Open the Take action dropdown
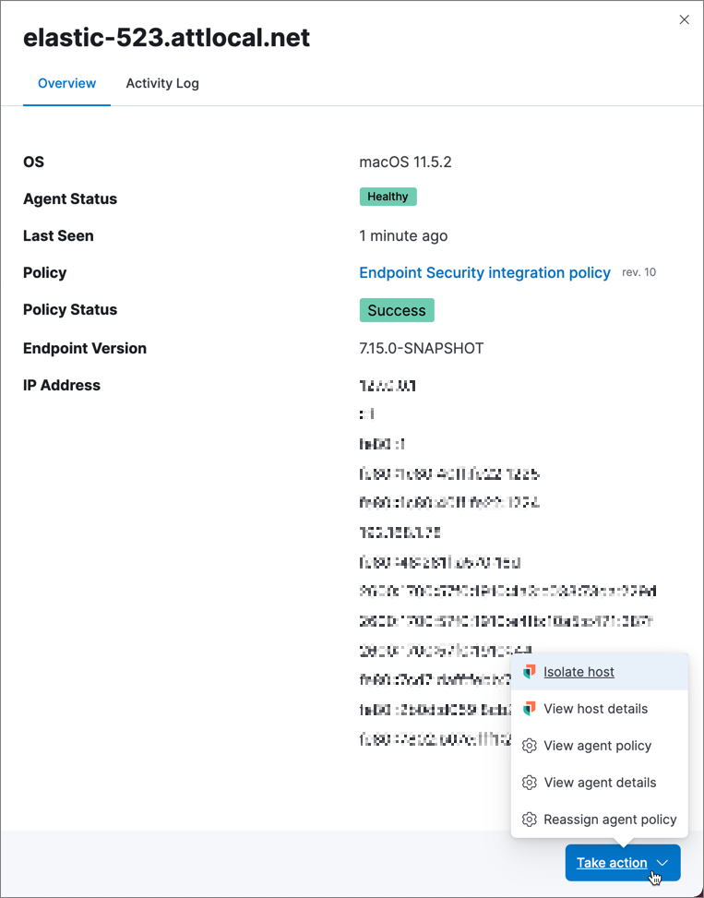 click(623, 862)
